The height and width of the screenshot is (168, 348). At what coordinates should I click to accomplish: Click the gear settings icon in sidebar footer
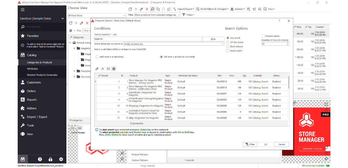(61, 159)
